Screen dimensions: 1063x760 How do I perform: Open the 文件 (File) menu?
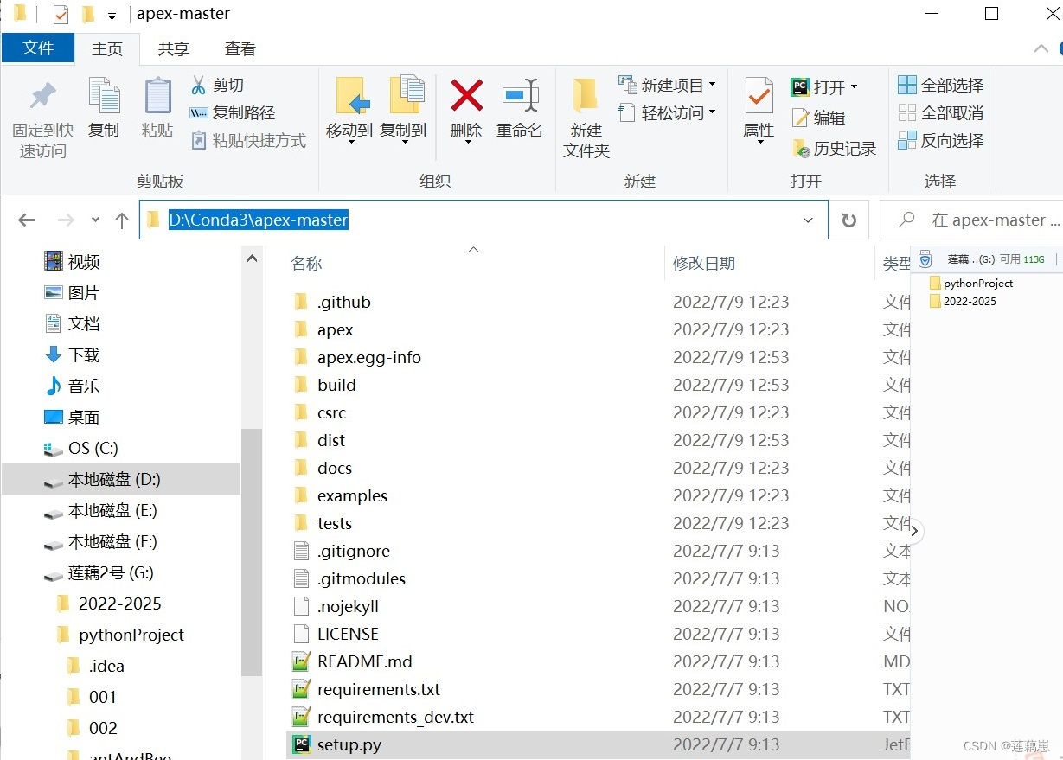[38, 48]
